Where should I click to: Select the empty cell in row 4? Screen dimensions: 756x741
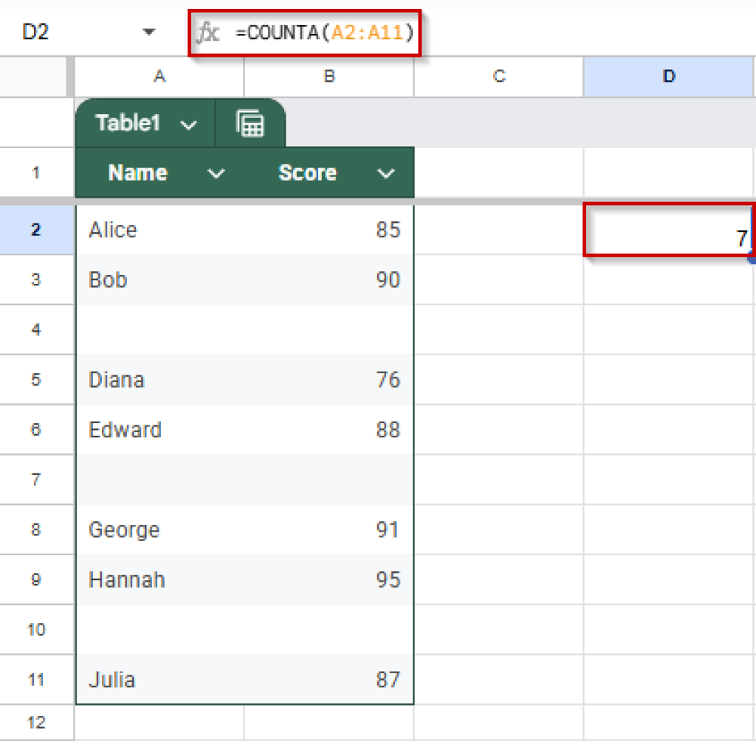159,330
